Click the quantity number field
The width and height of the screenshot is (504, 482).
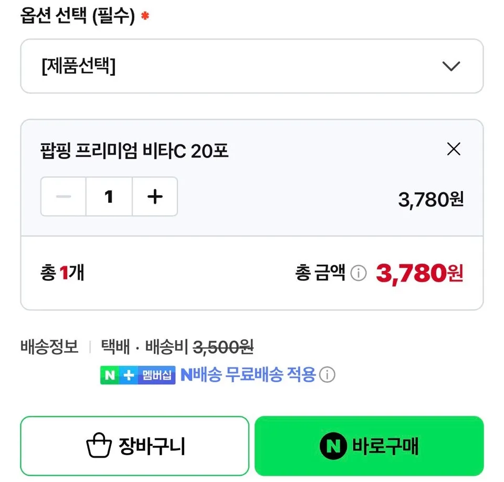(109, 197)
